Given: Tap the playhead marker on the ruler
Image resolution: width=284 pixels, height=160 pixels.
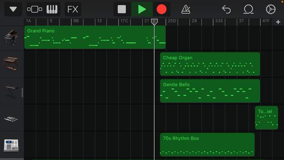Looking at the screenshot, I should coord(154,22).
